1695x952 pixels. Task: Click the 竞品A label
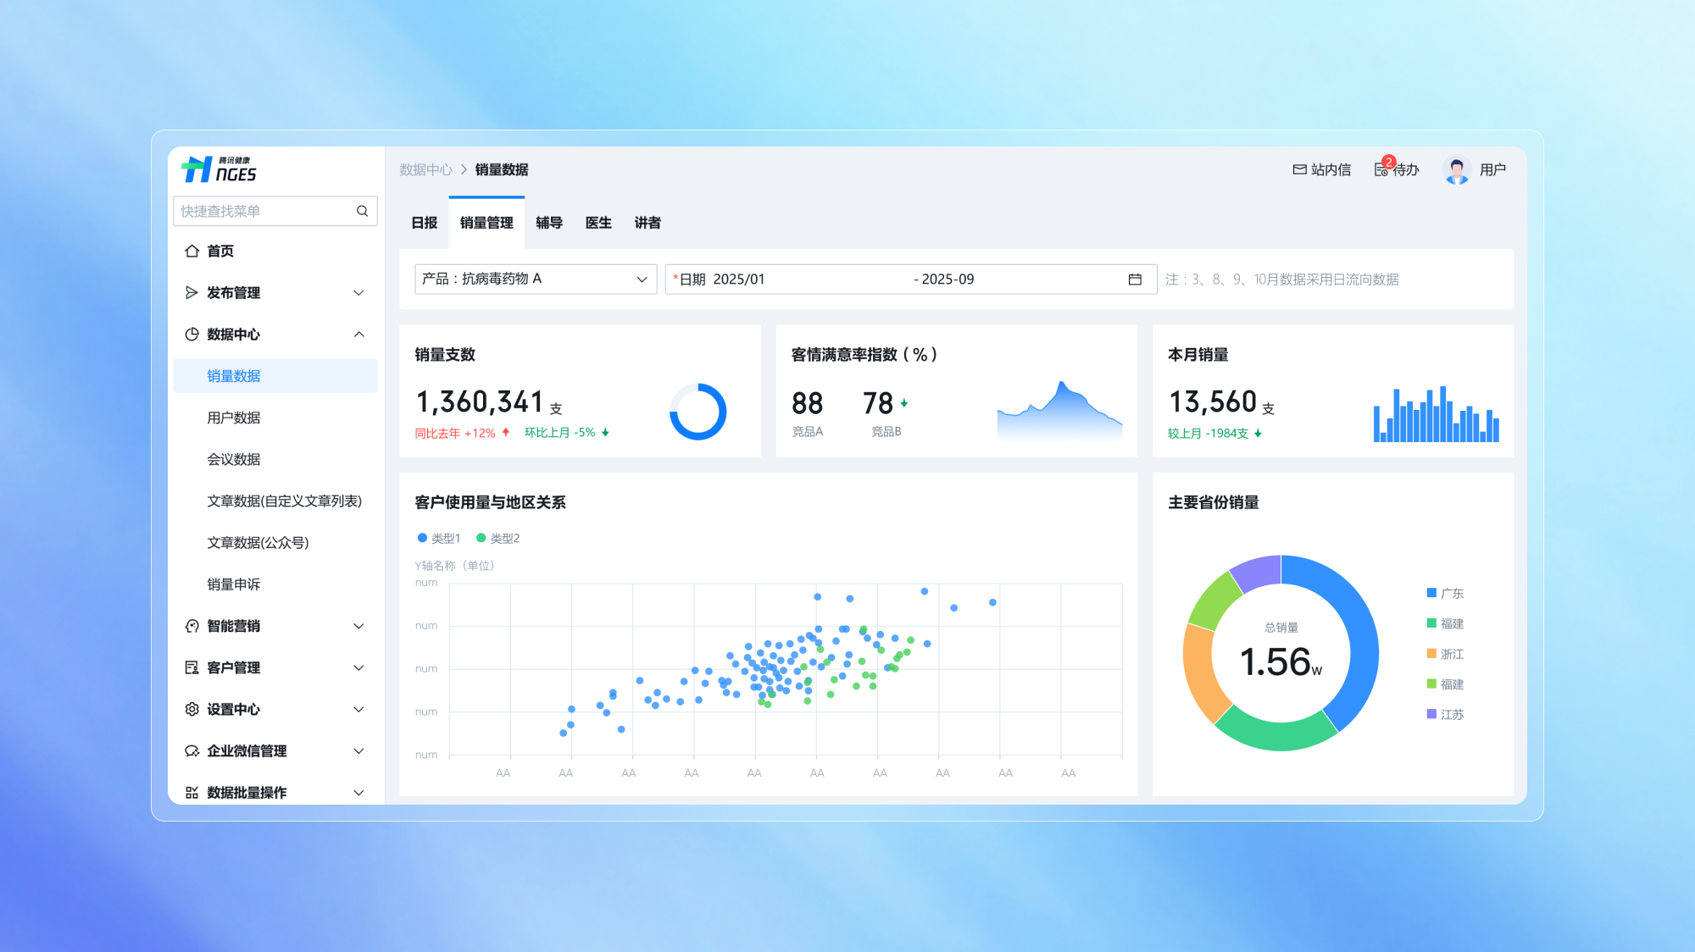pyautogui.click(x=808, y=431)
